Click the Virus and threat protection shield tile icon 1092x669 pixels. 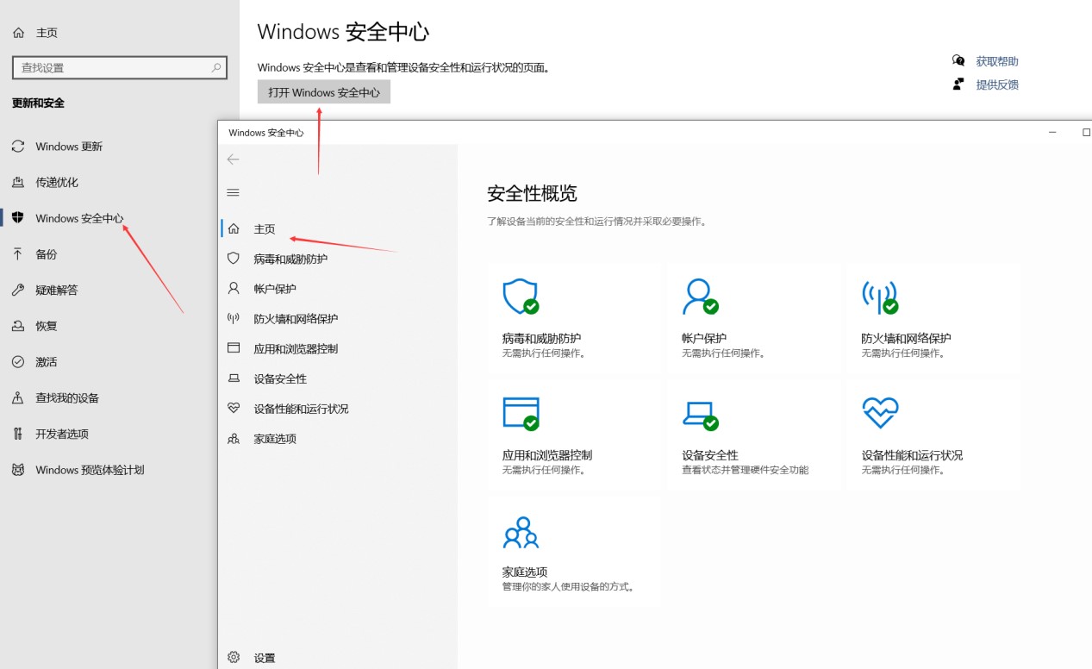tap(520, 297)
